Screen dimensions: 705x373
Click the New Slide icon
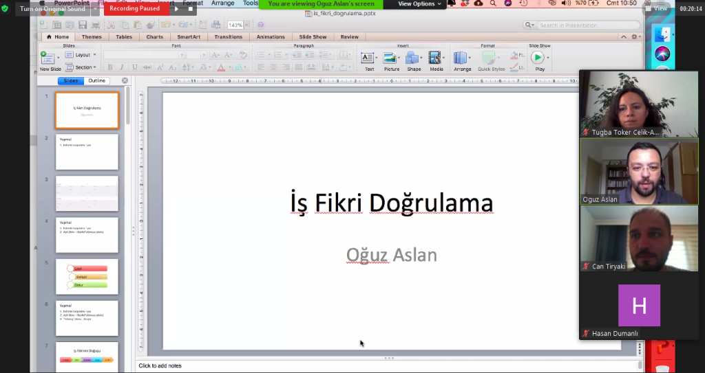(x=48, y=58)
